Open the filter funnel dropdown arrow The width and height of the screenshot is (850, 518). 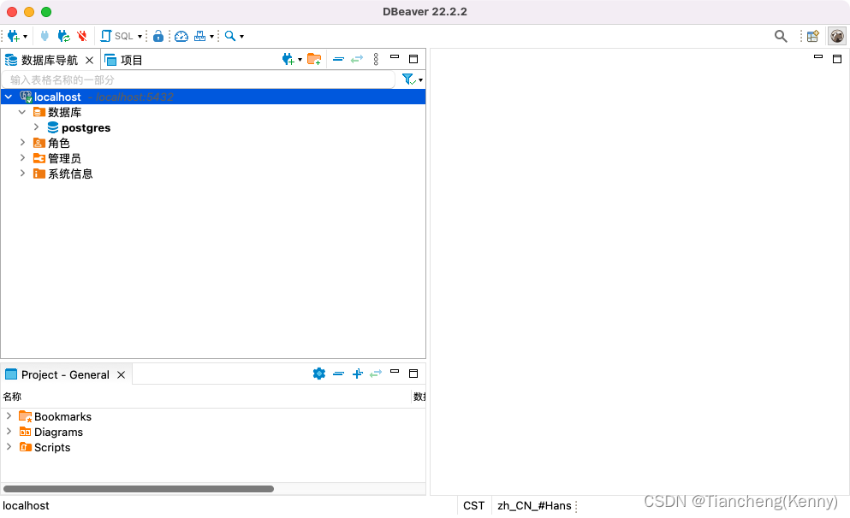[x=420, y=80]
